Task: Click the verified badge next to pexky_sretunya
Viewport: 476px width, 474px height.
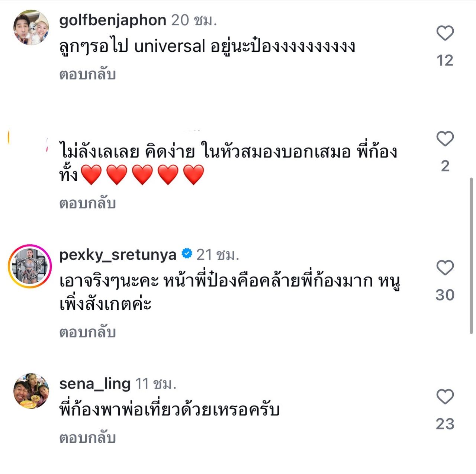Action: [187, 254]
